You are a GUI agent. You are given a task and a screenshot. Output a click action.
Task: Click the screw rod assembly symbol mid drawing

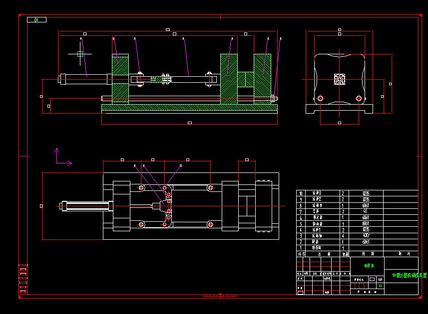pyautogui.click(x=165, y=79)
